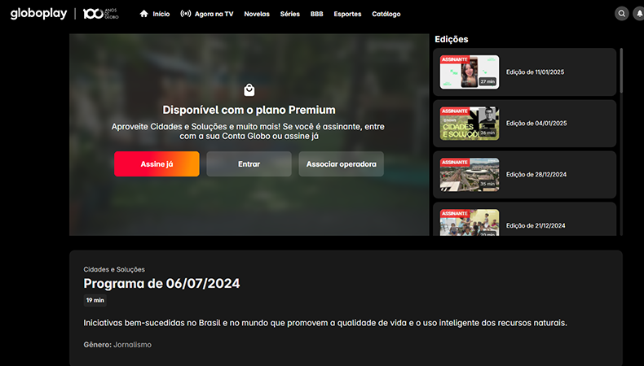Click the Cidades e Soluções program link

pos(114,269)
